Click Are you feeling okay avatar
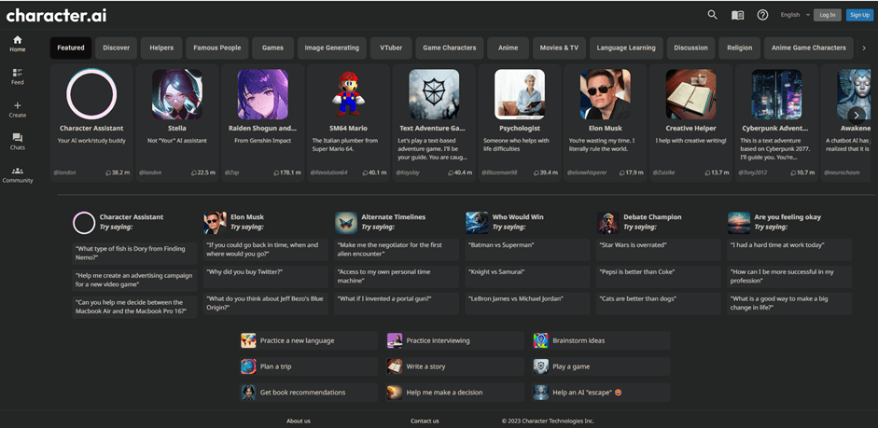The height and width of the screenshot is (428, 878). [739, 223]
